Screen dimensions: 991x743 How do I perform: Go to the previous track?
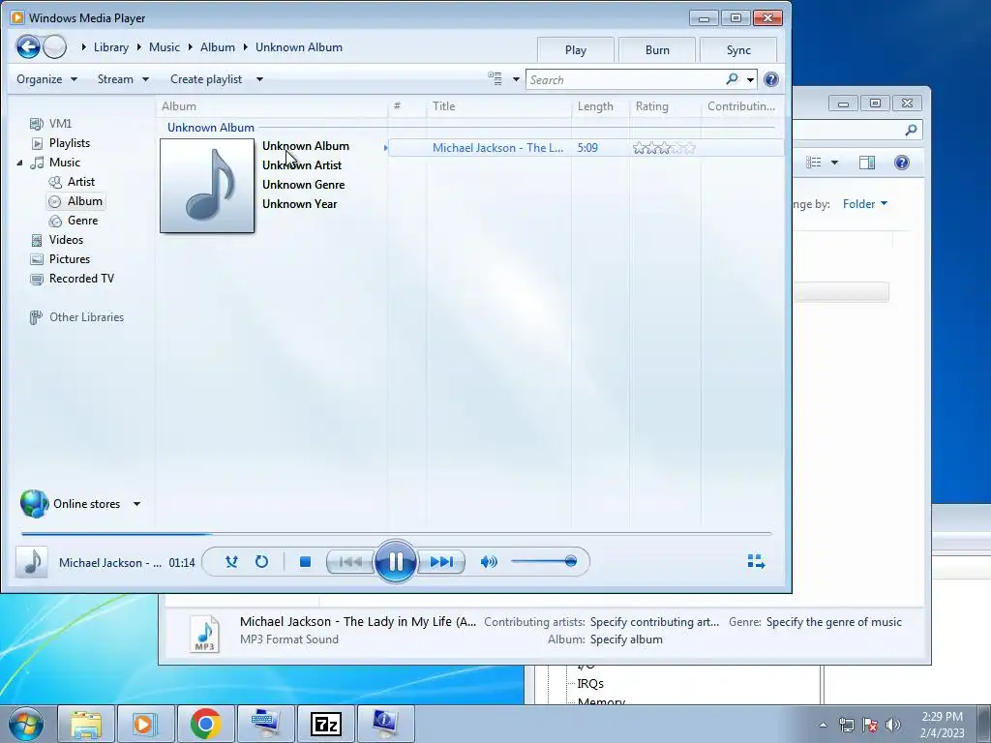pos(350,562)
